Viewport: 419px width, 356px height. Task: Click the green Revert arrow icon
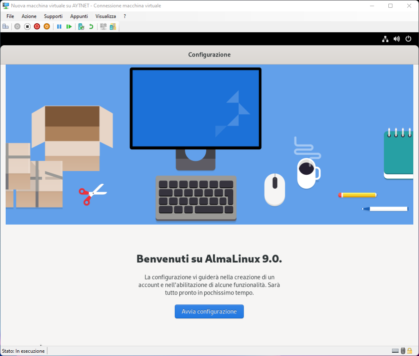click(x=91, y=27)
